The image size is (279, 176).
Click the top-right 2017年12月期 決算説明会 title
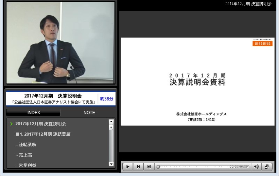(x=248, y=4)
